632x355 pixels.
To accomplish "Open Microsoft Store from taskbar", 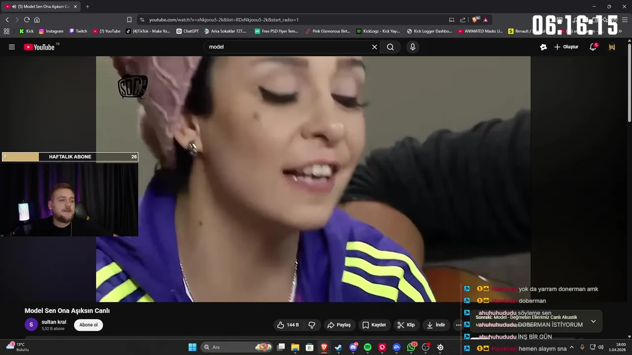I will [310, 347].
